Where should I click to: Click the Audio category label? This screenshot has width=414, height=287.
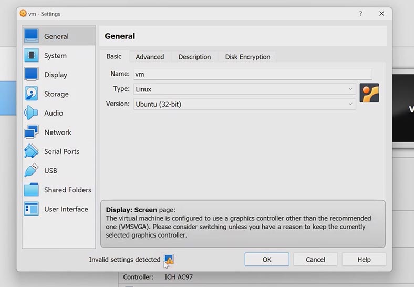click(54, 113)
